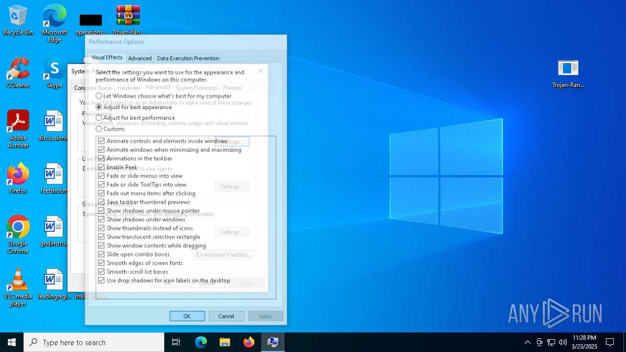626x352 pixels.
Task: Select the Trojan-Ran executable icon on right
Action: pos(568,73)
